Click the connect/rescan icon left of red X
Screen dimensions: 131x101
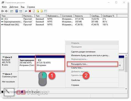pyautogui.click(x=26, y=11)
